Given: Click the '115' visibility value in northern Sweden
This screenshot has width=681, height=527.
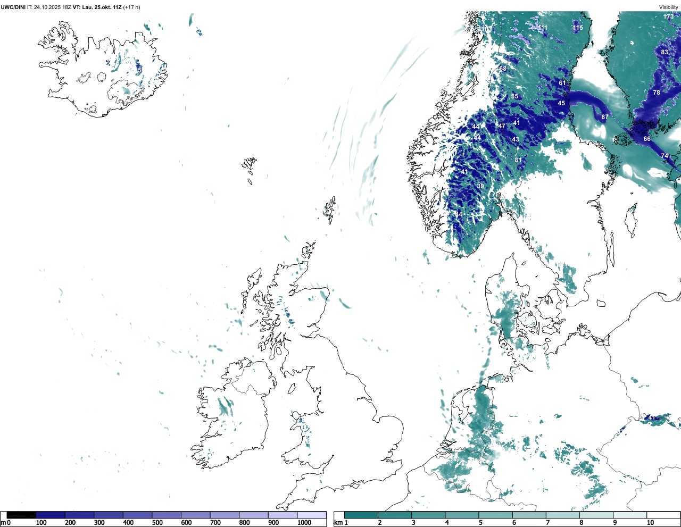Looking at the screenshot, I should coord(578,28).
